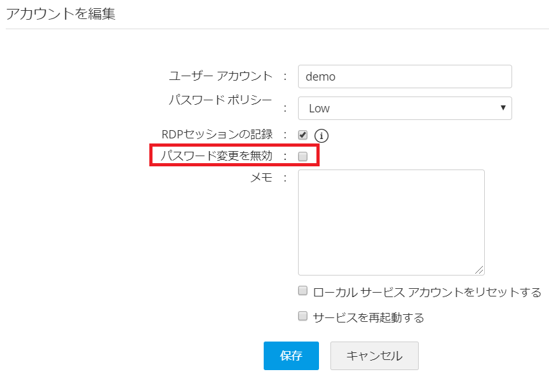Check the サービスを再起動する checkbox
This screenshot has width=549, height=379.
coord(303,316)
